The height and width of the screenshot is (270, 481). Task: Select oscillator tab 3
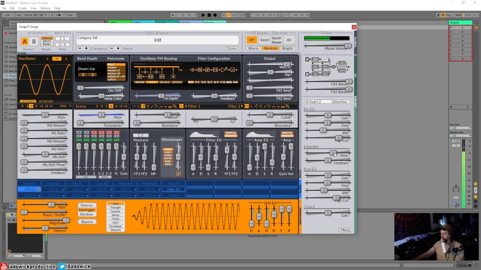(66, 59)
